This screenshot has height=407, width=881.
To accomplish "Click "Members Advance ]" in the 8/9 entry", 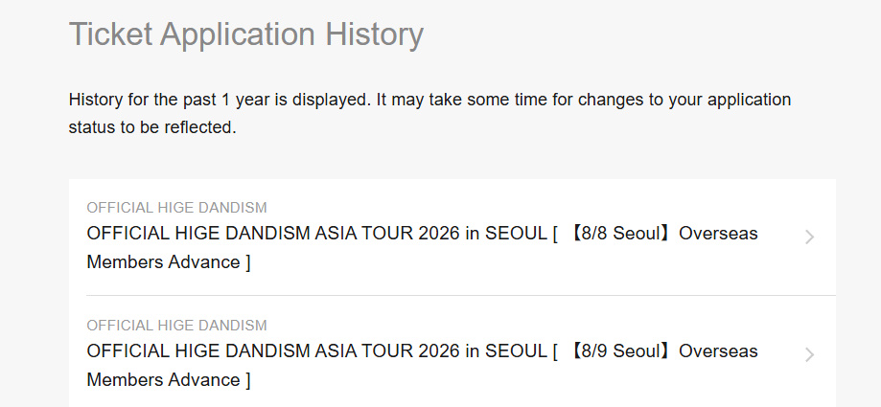I will pyautogui.click(x=169, y=380).
